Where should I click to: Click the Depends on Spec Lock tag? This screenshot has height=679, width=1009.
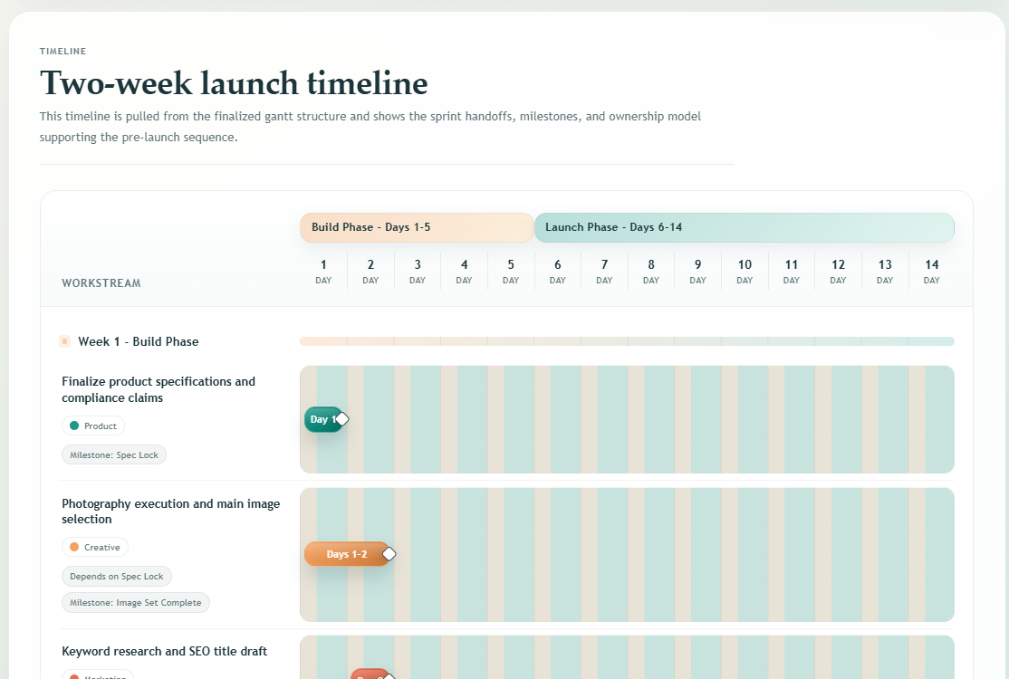(117, 576)
